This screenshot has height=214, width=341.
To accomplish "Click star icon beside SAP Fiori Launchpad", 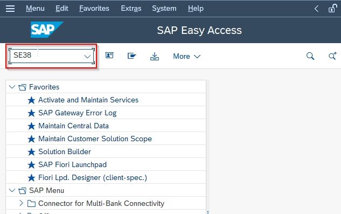I will [31, 165].
